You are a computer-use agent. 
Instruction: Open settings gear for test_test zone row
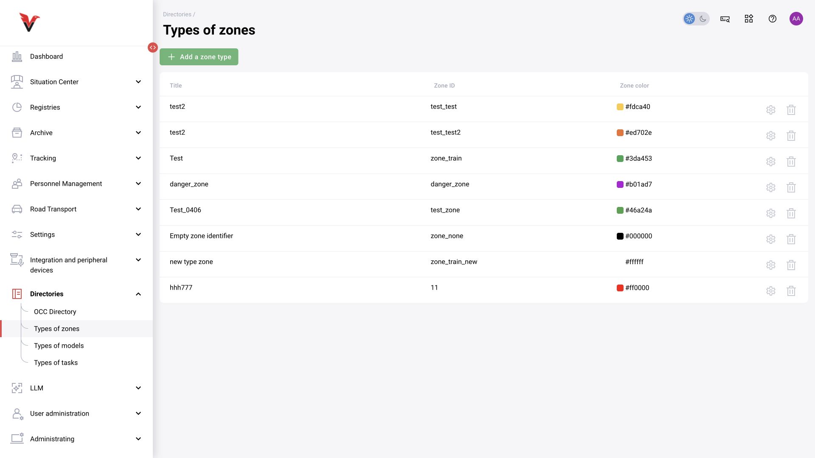pos(771,110)
